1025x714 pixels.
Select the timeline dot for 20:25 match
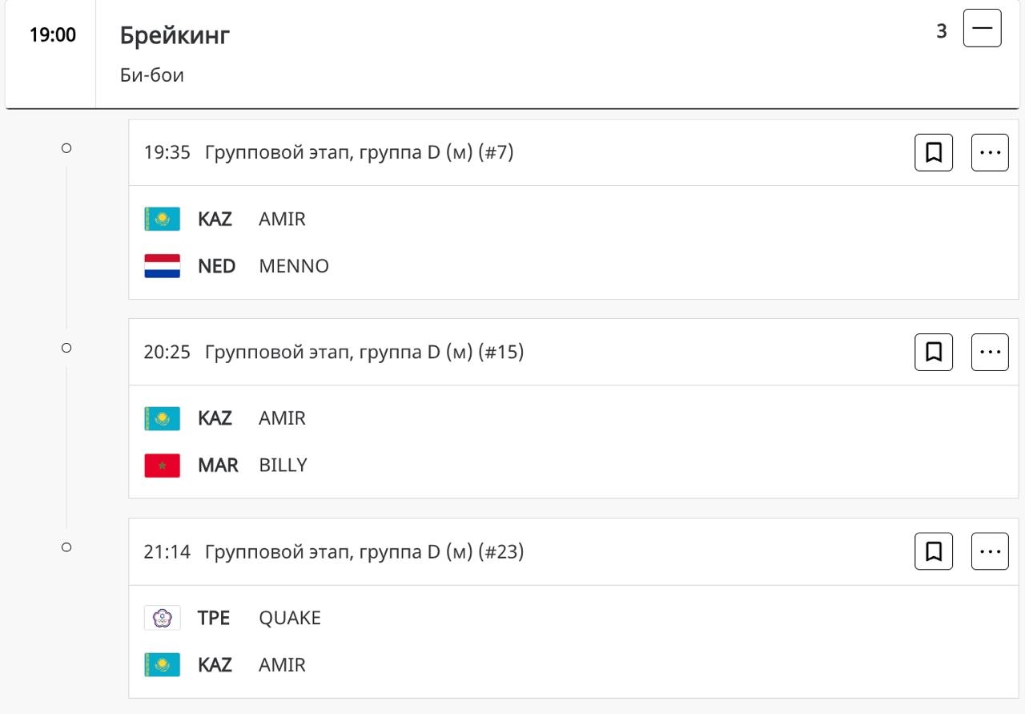point(66,348)
